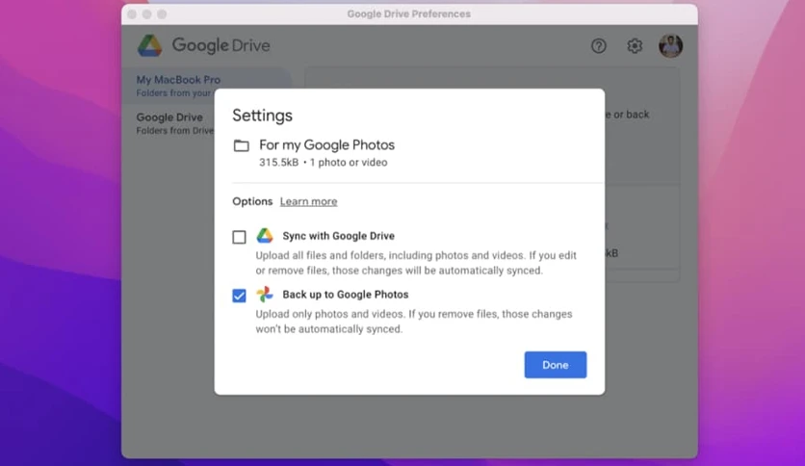This screenshot has height=466, width=805.
Task: Click the folder icon for Google Photos folder
Action: [x=242, y=145]
